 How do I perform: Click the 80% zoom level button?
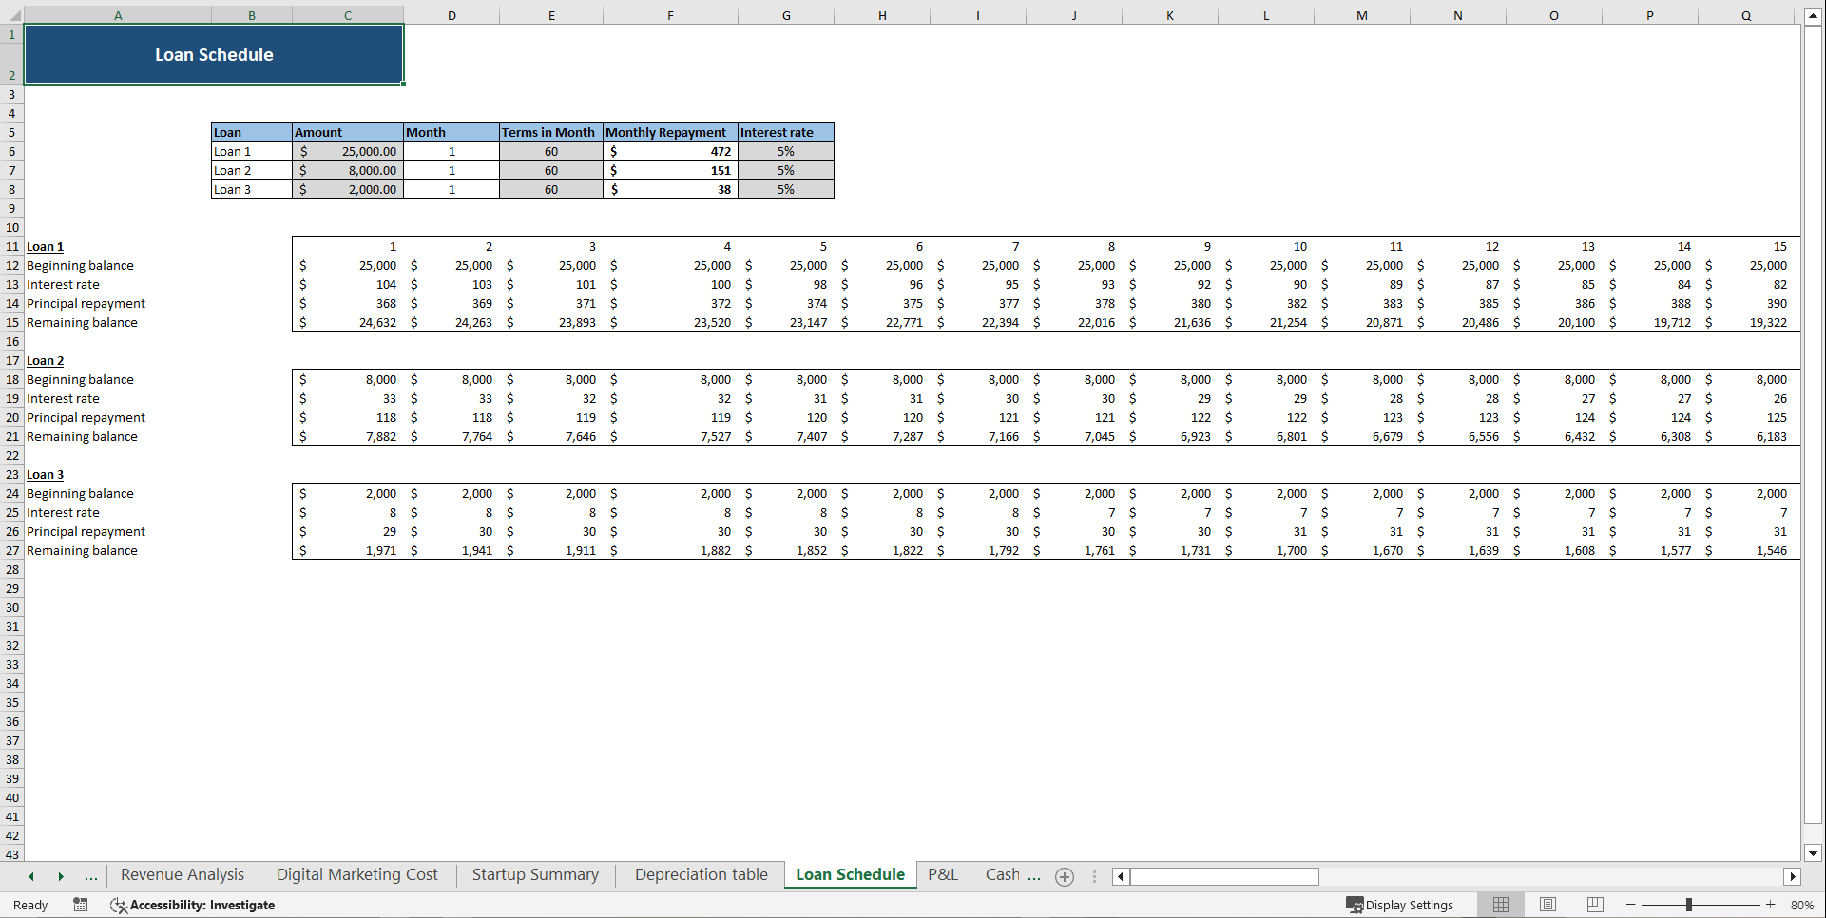[1803, 905]
